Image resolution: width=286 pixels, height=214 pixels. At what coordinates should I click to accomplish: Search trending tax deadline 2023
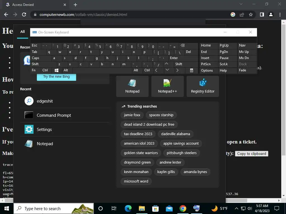point(138,134)
